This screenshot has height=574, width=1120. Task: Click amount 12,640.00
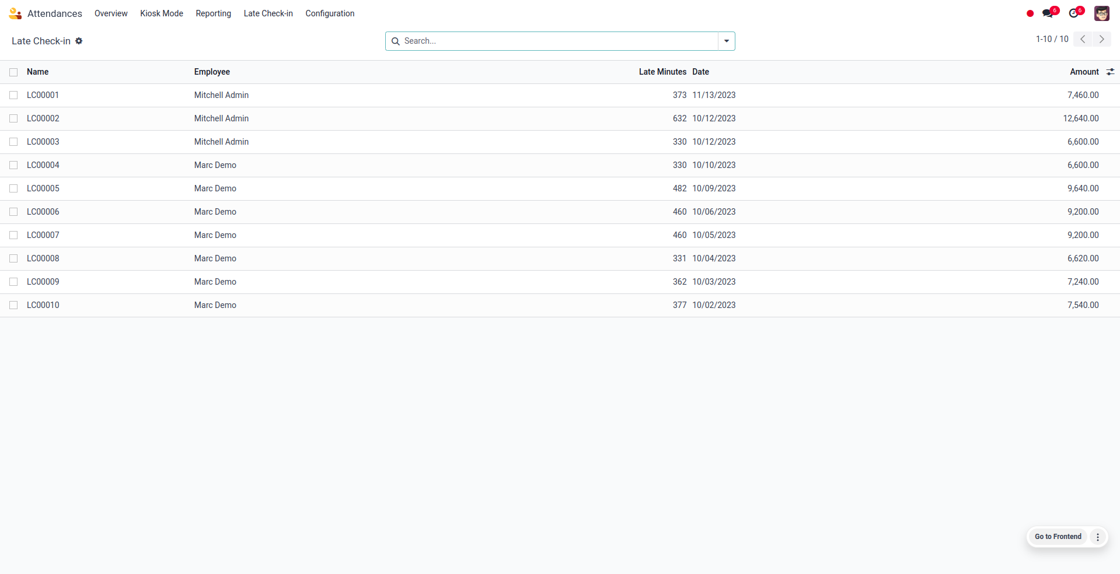(x=1081, y=118)
